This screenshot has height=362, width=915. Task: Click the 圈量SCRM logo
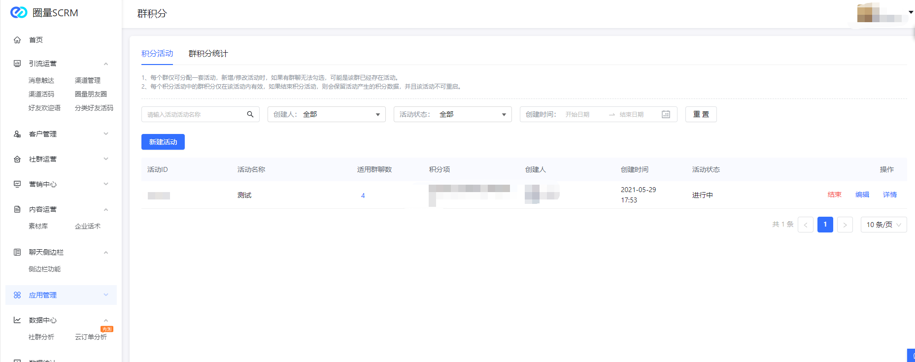pyautogui.click(x=44, y=13)
